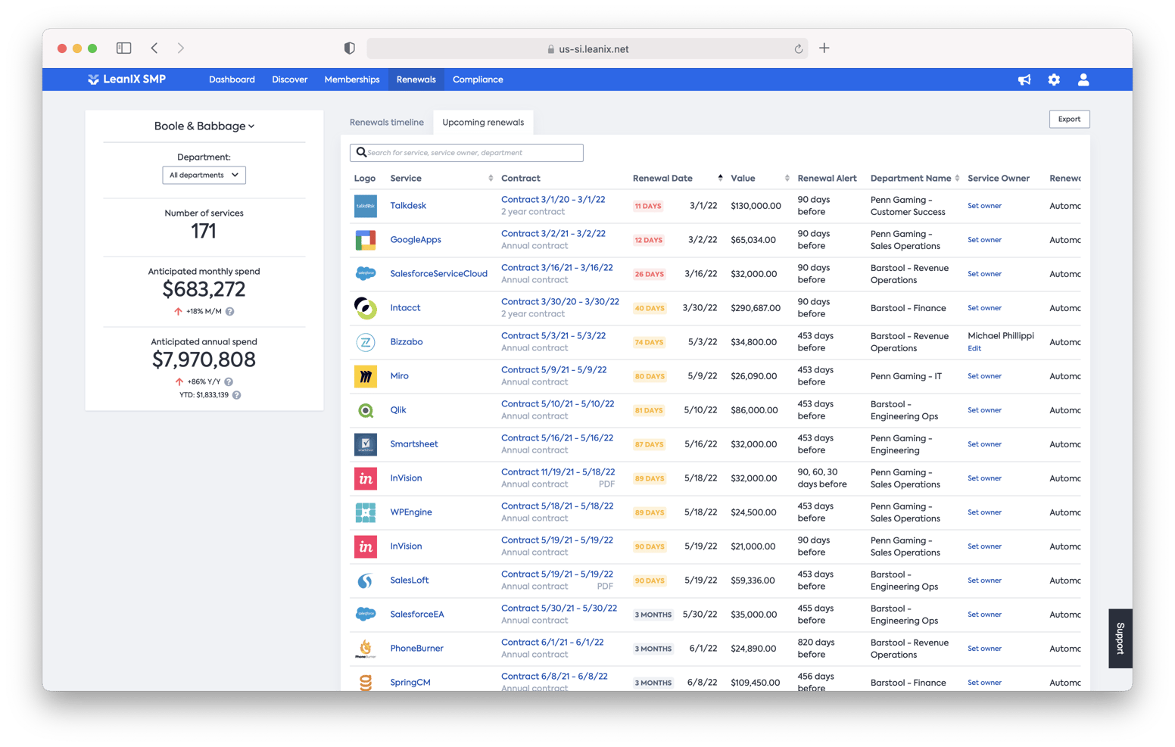Expand the Boole & Babbage company selector

(204, 126)
